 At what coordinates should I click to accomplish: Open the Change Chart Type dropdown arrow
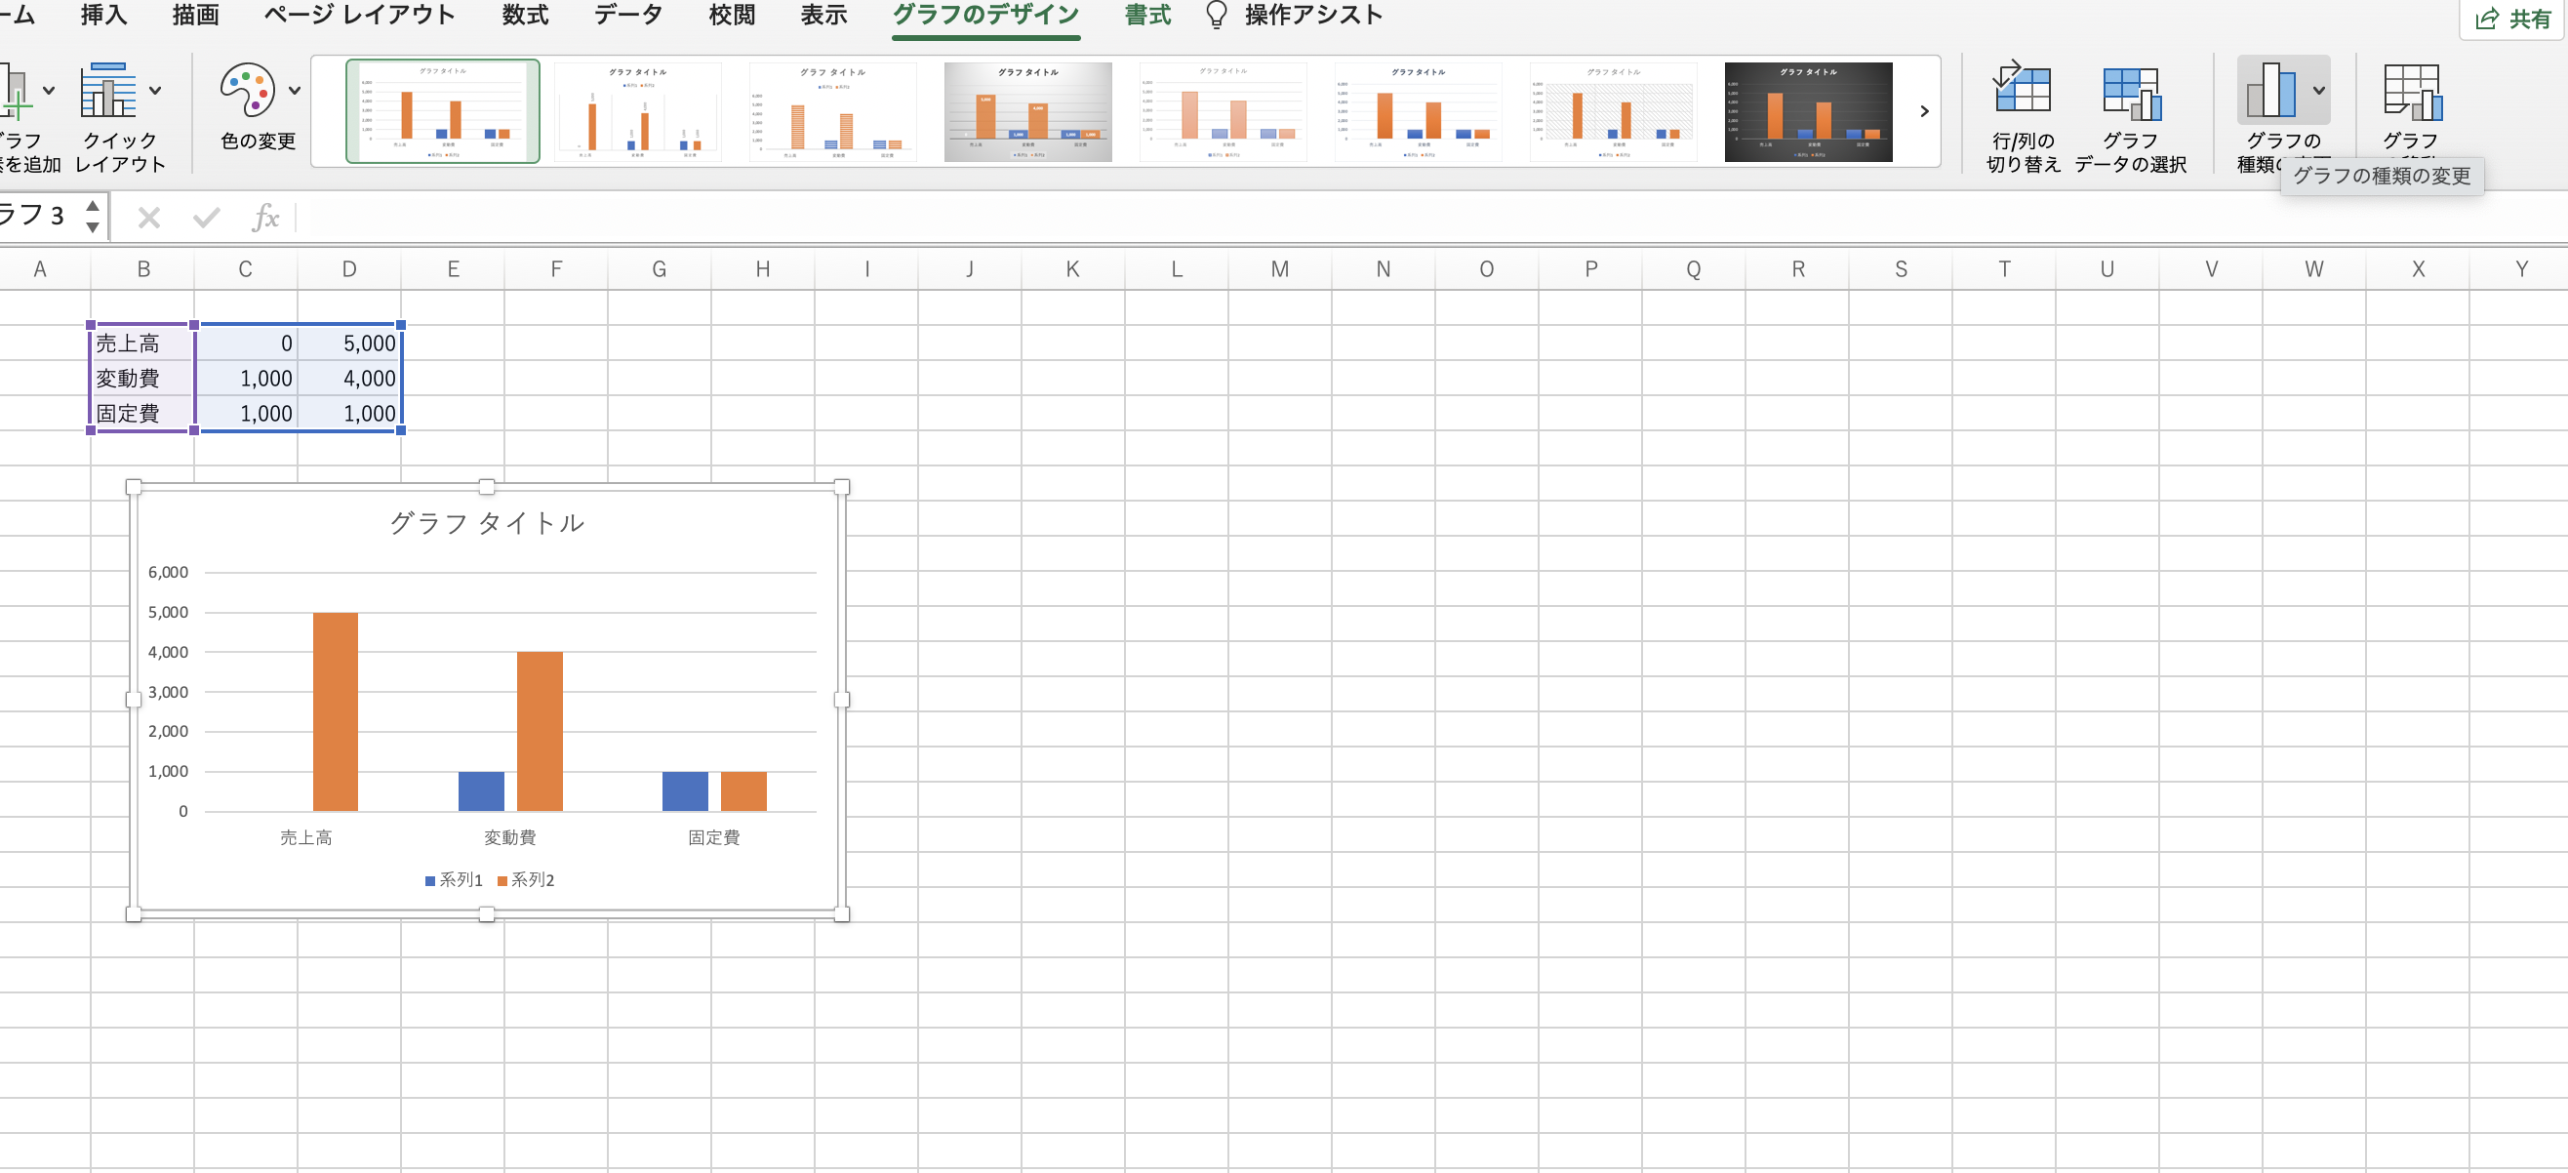click(x=2319, y=90)
